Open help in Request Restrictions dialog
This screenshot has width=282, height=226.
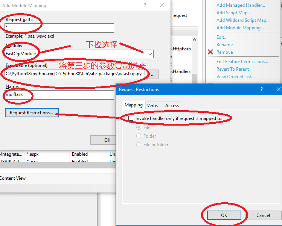tap(262, 89)
